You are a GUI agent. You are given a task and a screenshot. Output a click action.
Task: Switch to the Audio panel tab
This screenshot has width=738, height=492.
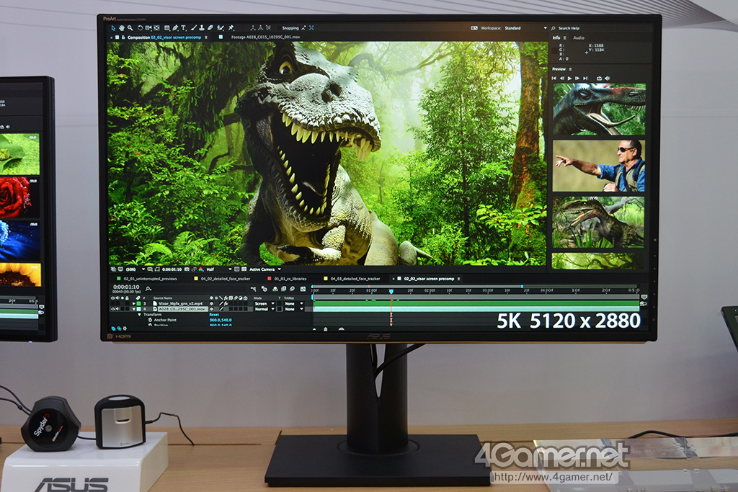pyautogui.click(x=579, y=37)
